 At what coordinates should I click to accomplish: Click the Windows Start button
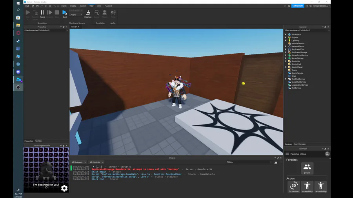tap(18, 3)
